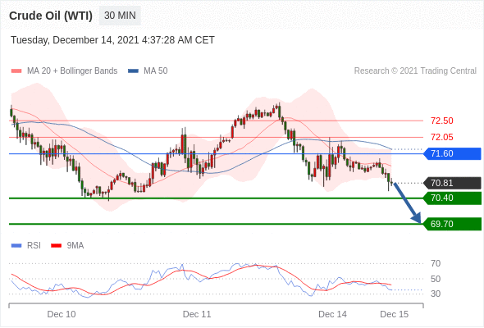Click the MA 50 legend color swatch

tap(134, 71)
